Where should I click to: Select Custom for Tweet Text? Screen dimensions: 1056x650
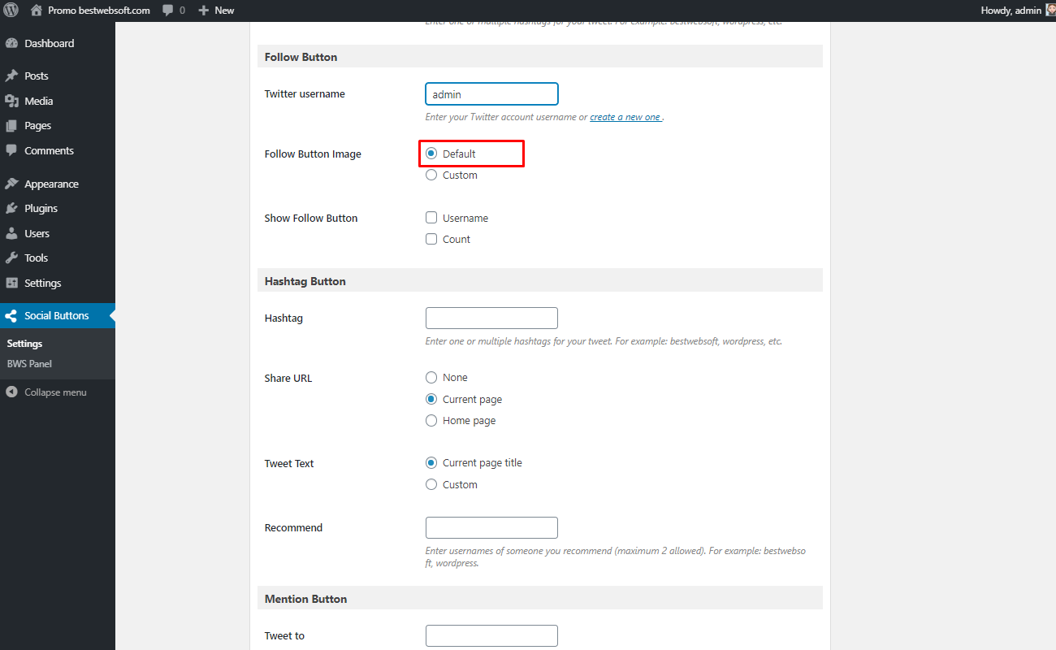[431, 484]
